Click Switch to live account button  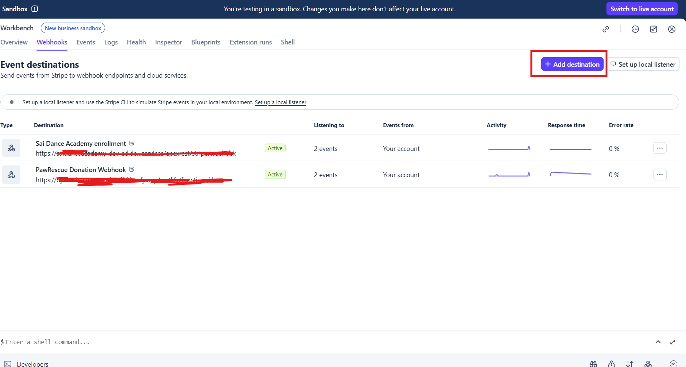[x=642, y=9]
